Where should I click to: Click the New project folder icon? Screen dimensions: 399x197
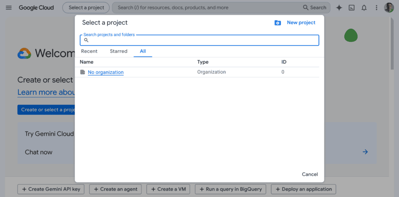pos(278,23)
